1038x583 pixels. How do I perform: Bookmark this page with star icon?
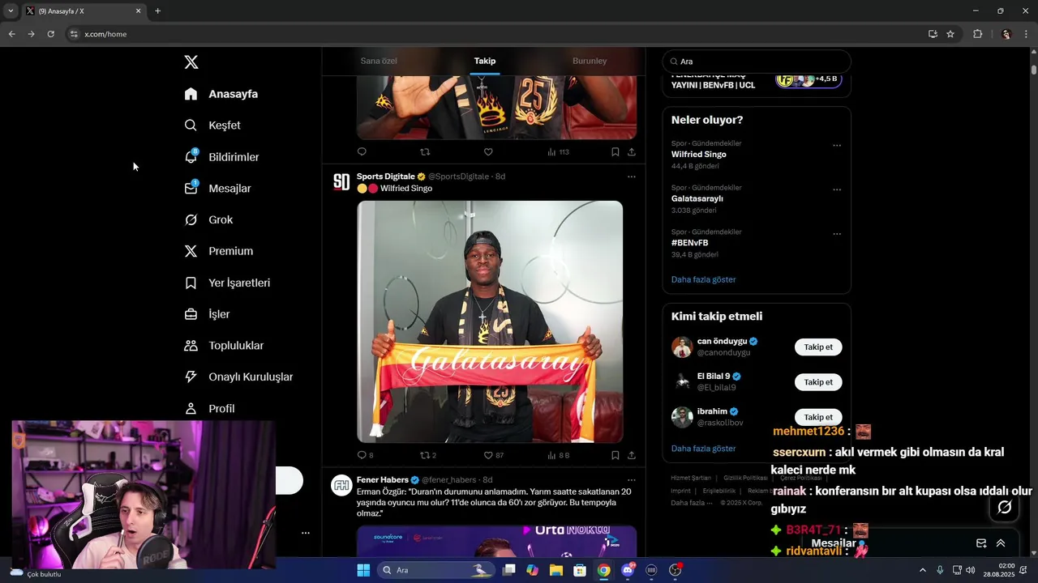(950, 34)
